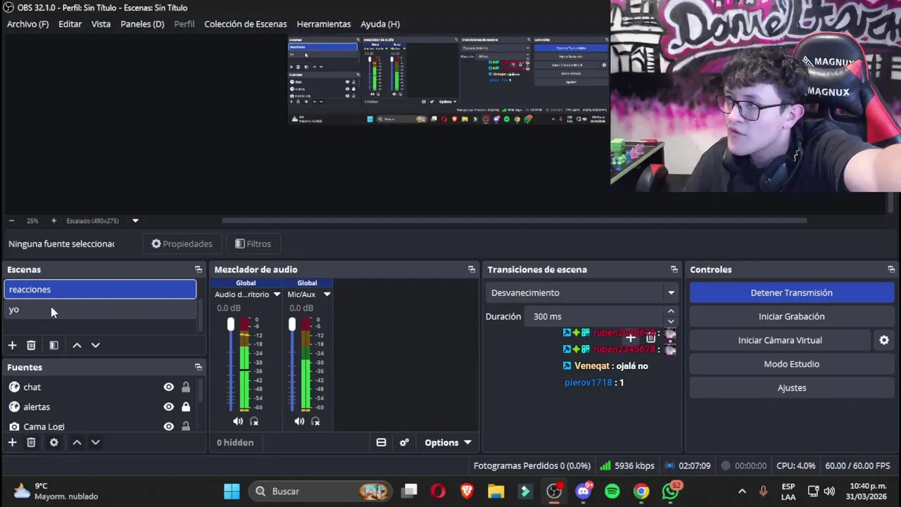Open the Ayuda menu
Image resolution: width=901 pixels, height=507 pixels.
pos(380,24)
